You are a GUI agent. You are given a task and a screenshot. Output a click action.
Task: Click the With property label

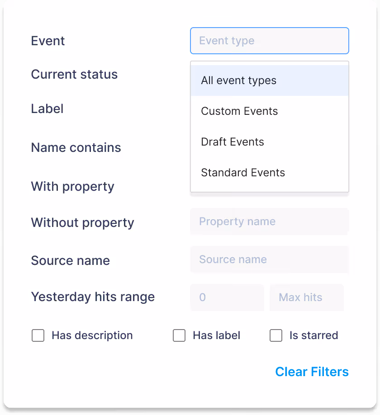click(72, 186)
